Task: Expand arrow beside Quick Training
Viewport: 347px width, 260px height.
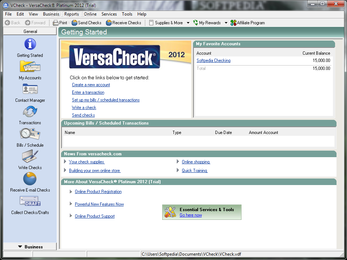Action: (x=178, y=170)
